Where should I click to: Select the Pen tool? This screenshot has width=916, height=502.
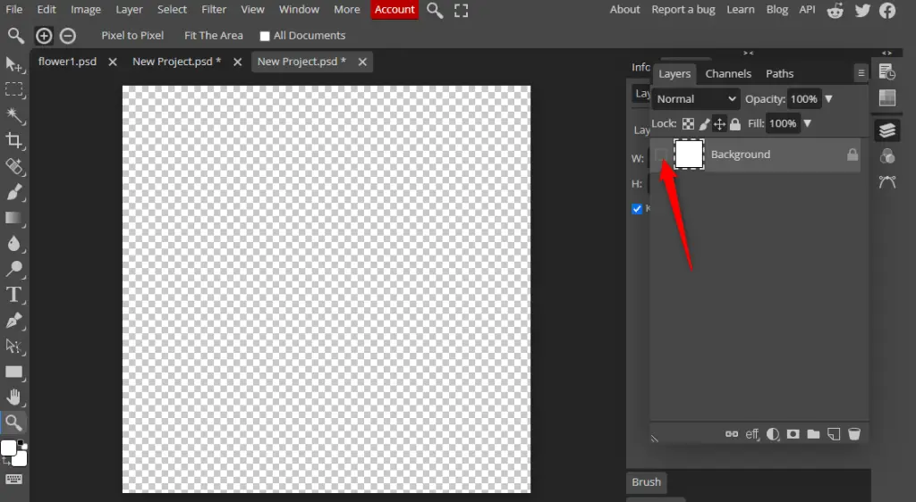coord(13,320)
